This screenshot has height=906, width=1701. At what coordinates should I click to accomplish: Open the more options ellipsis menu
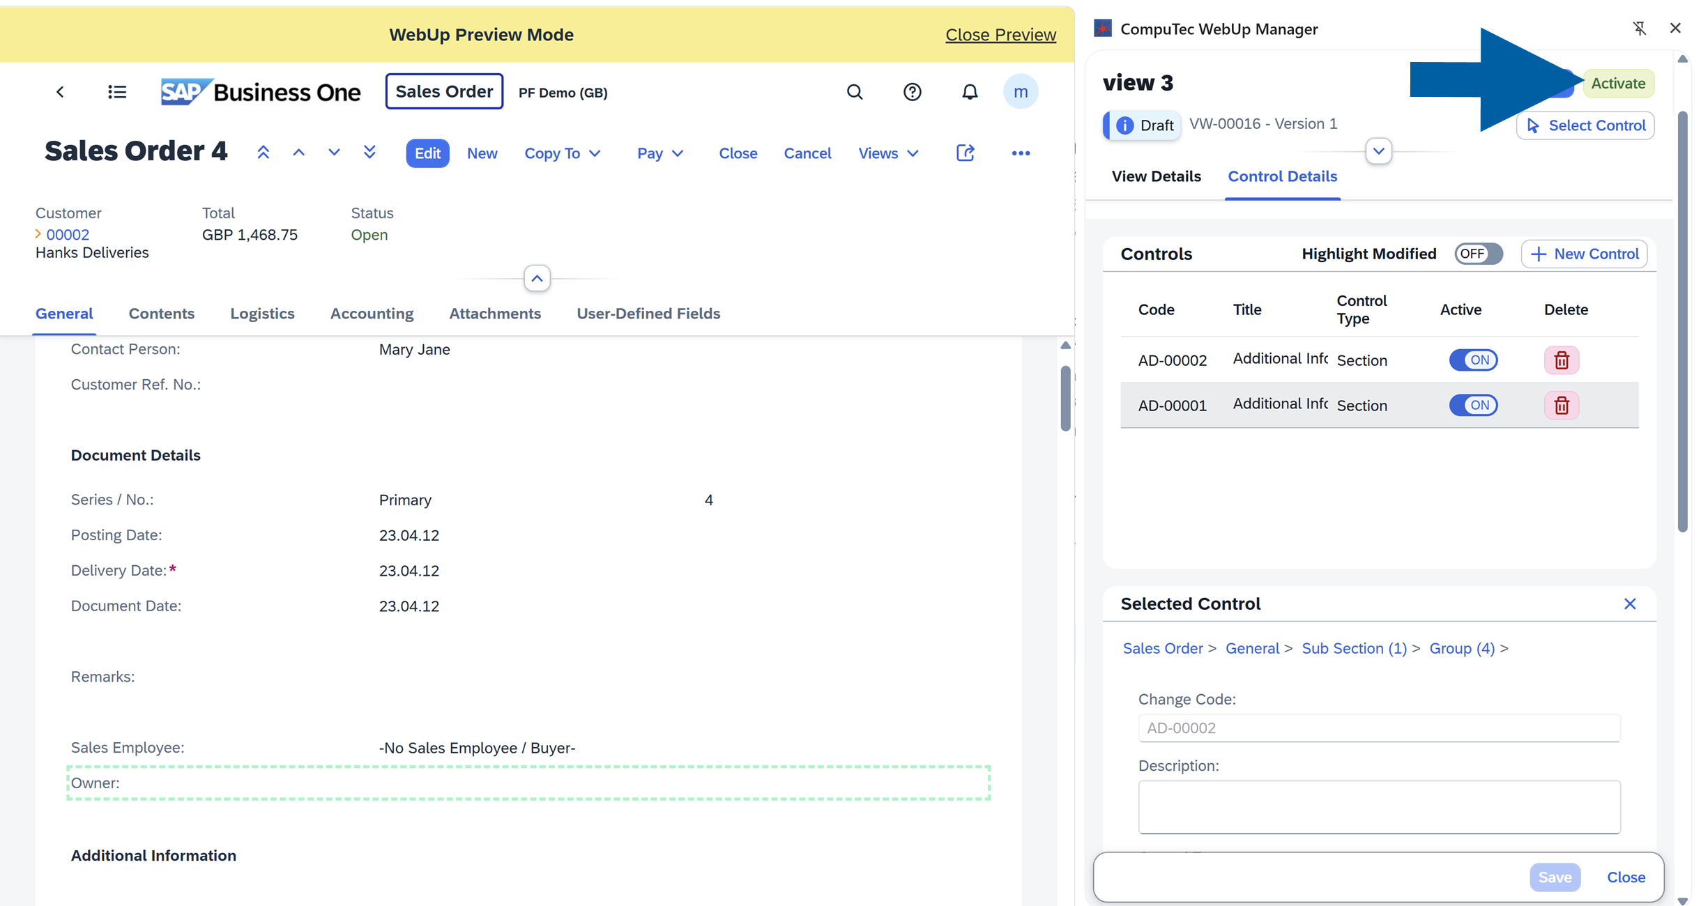tap(1021, 153)
